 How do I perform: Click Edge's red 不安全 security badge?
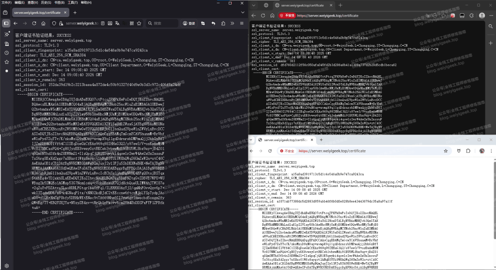288,16
